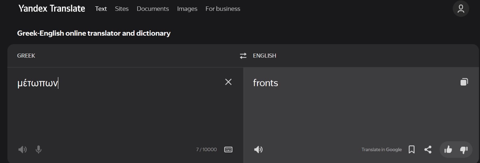Start voice input with microphone
Viewport: 480px width, 163px height.
click(x=38, y=149)
